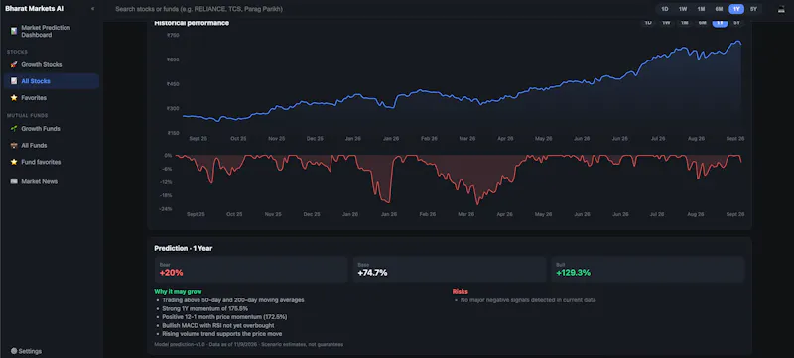Screen dimensions: 794x358
Task: Switch top bar range to 1W
Action: [683, 9]
